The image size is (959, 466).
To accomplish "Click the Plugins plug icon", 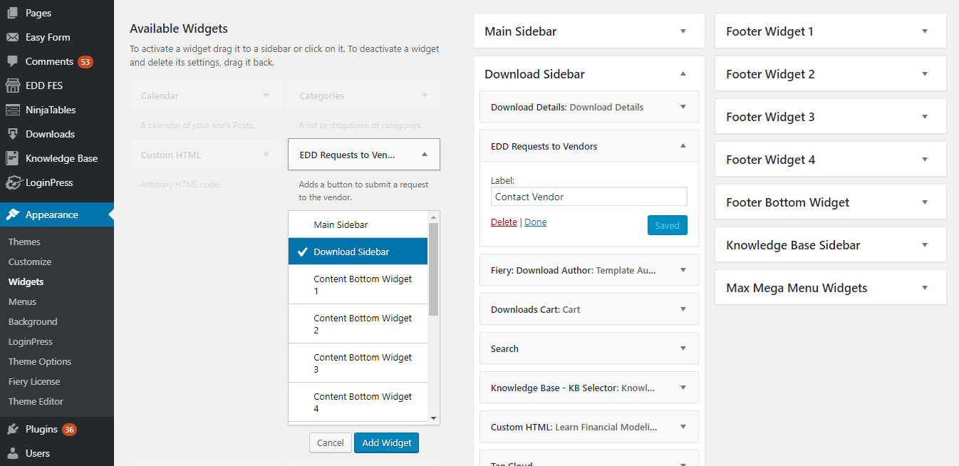I will click(x=13, y=429).
